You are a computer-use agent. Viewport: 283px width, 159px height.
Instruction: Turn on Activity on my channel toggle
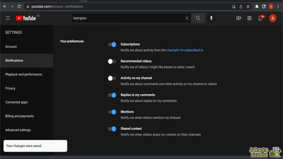[x=112, y=78]
